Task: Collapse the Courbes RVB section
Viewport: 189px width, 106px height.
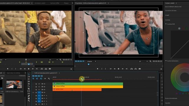Action: (166, 24)
